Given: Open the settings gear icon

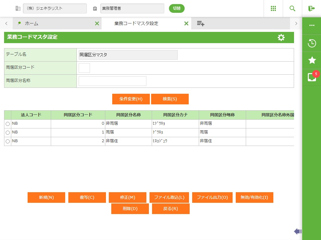Looking at the screenshot, I should click(281, 37).
